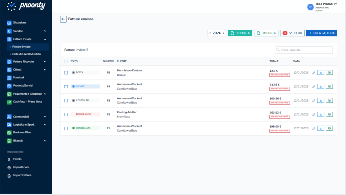Viewport: 346px width, 195px height.
Task: Select the checkbox next to invoice F2
Action: [x=66, y=114]
